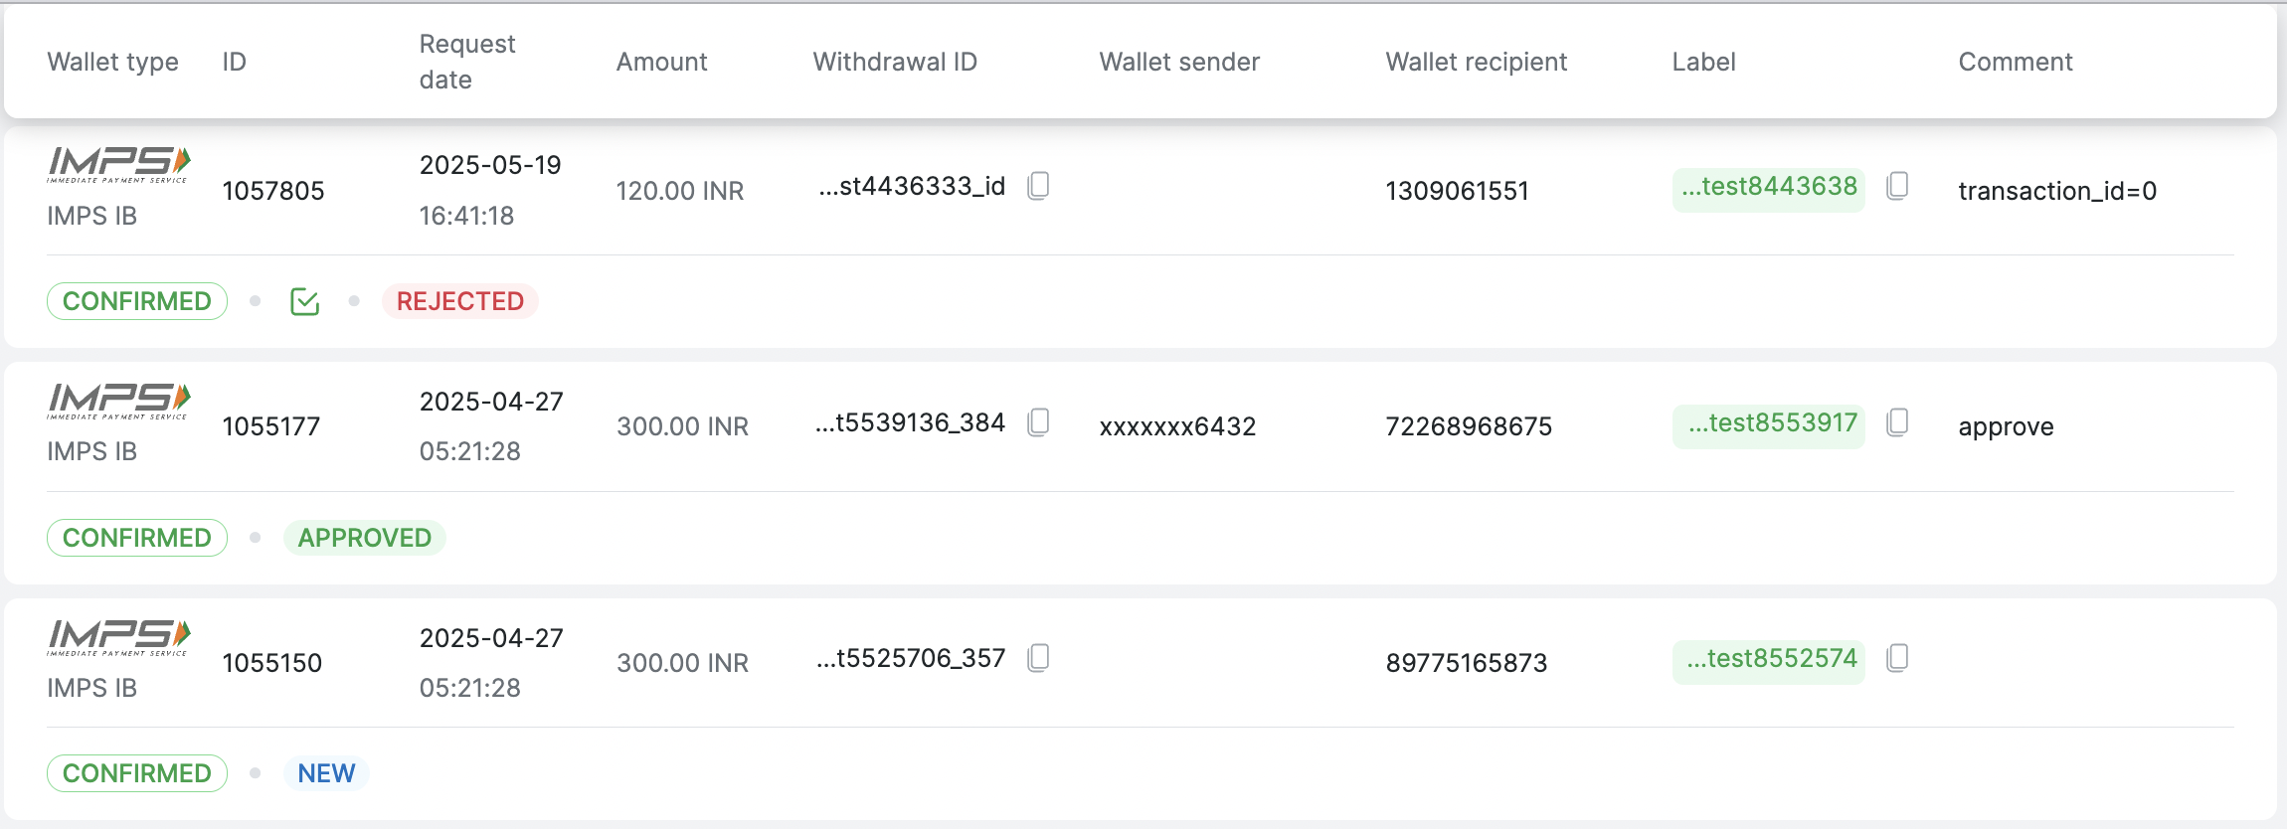Click CONFIRMED badge on withdrawal 1055150
The image size is (2287, 829).
137,773
